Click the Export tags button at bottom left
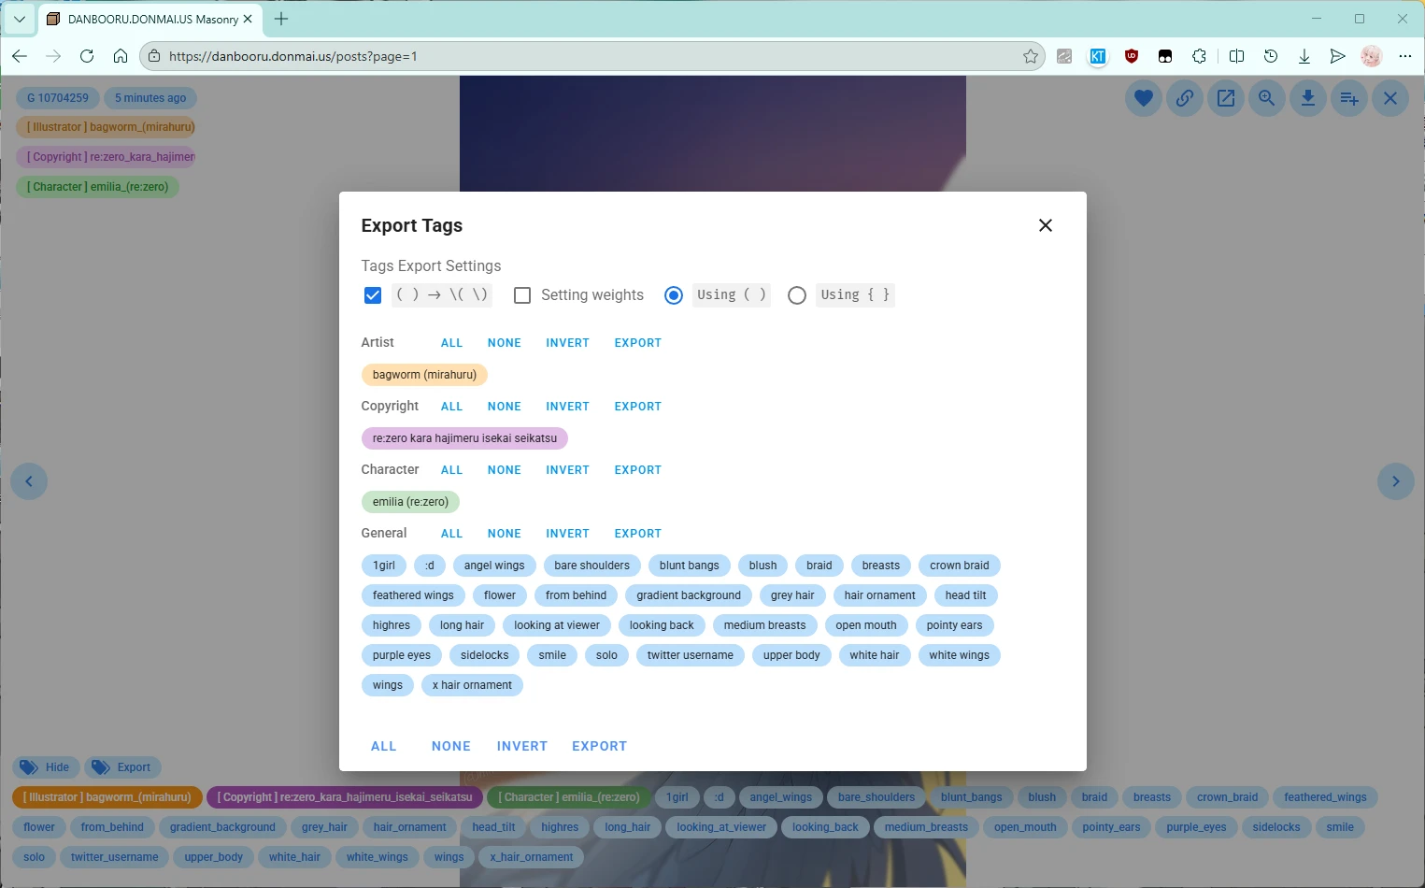The width and height of the screenshot is (1425, 888). (x=122, y=767)
